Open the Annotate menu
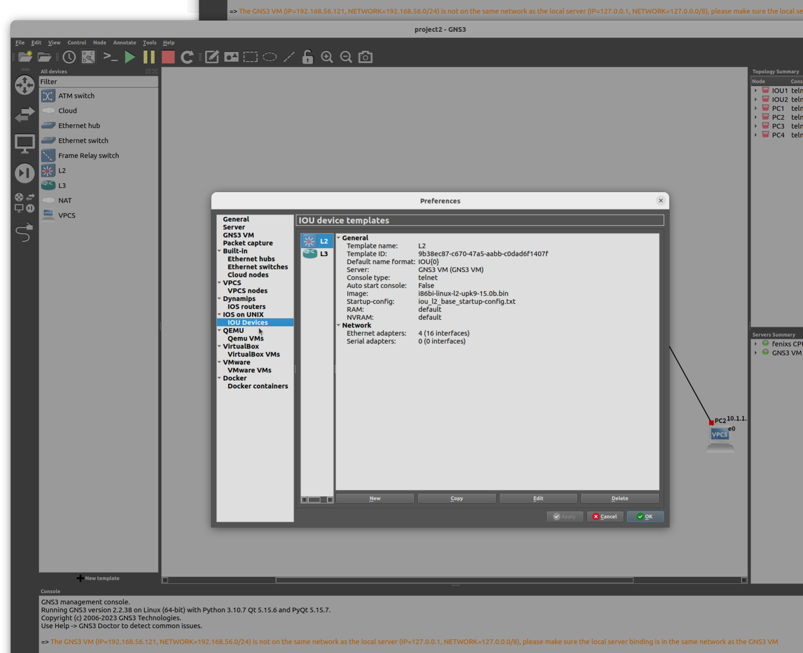Viewport: 803px width, 653px height. tap(124, 43)
